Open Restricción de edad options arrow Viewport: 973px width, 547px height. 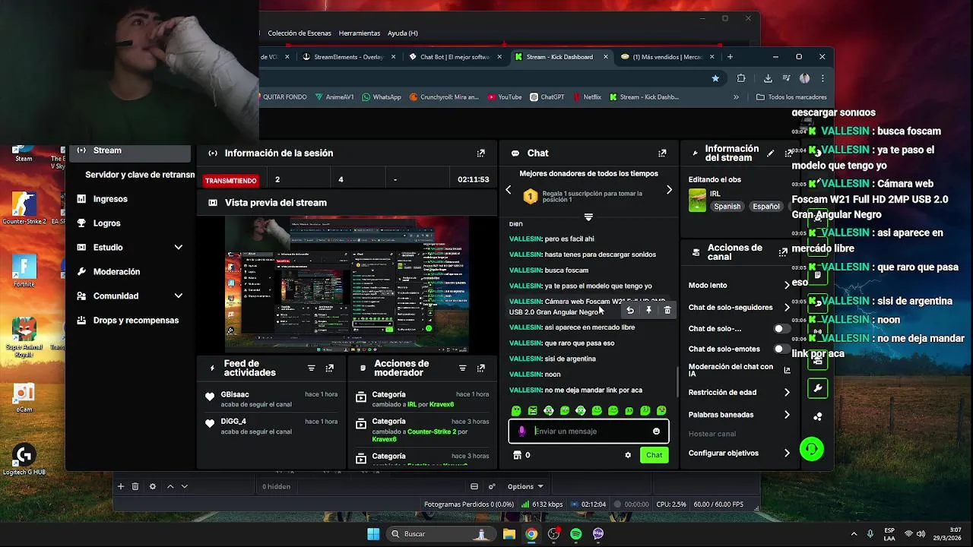click(x=787, y=393)
